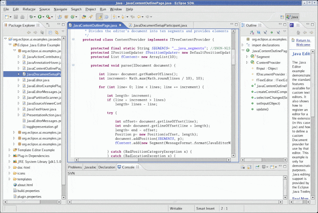Click the Print toolbar icon
Image resolution: width=318 pixels, height=213 pixels.
pyautogui.click(x=23, y=17)
